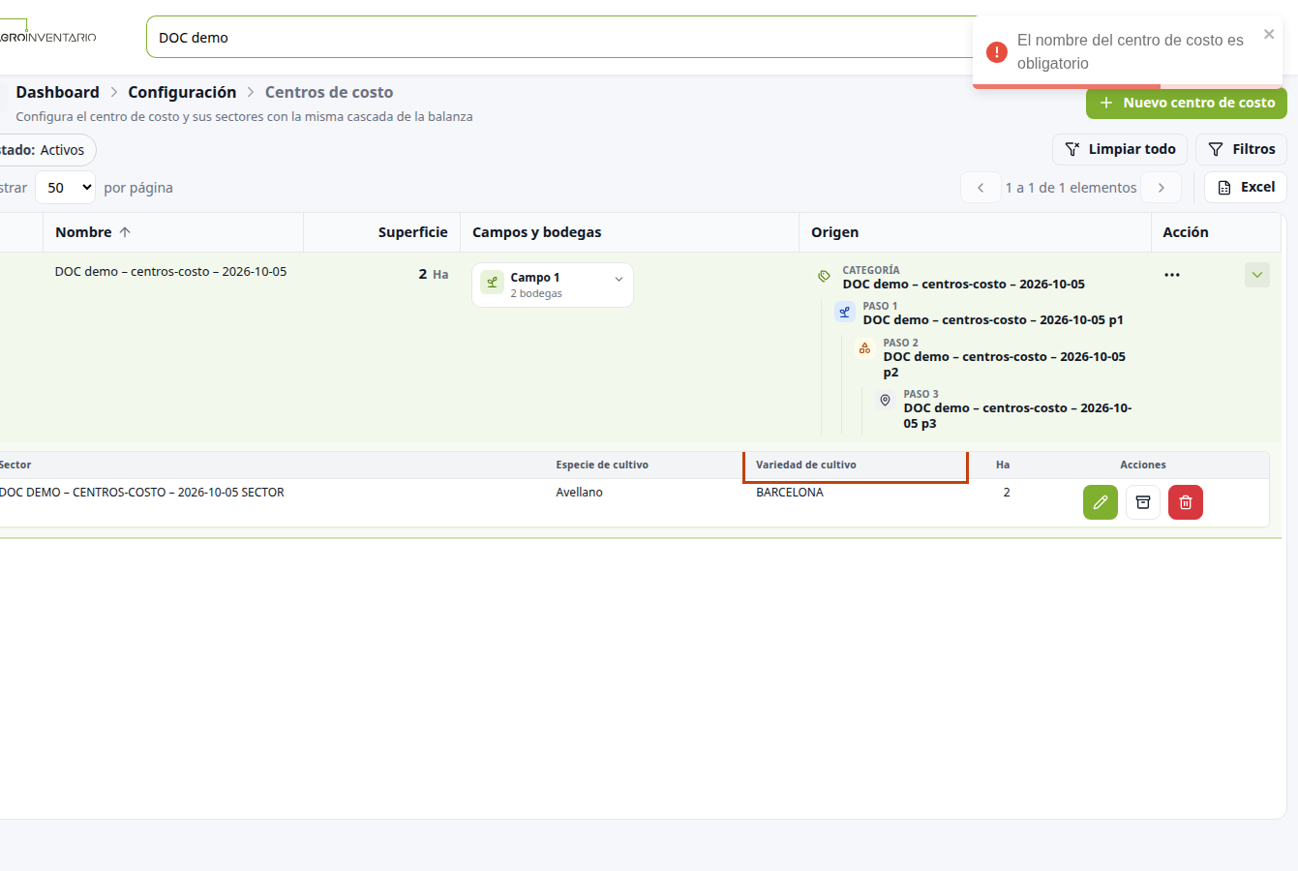Click the Paso 3 location pin icon

click(x=885, y=400)
